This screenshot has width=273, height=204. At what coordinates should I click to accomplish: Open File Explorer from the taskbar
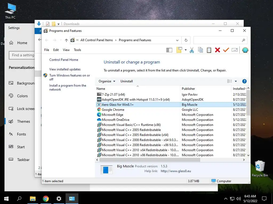(33, 199)
